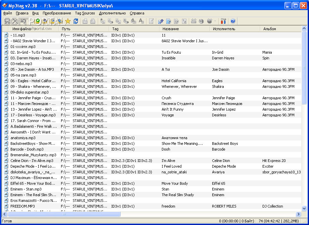Click the 'Depeche Mode' artist cell
Screen dimensions: 309x225
click(224, 166)
